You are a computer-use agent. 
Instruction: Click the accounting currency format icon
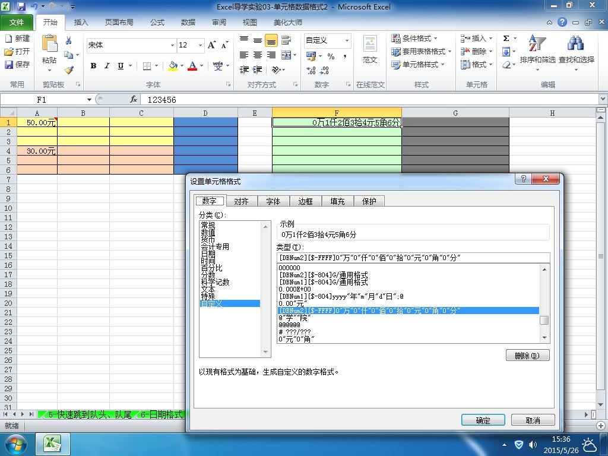[x=311, y=56]
